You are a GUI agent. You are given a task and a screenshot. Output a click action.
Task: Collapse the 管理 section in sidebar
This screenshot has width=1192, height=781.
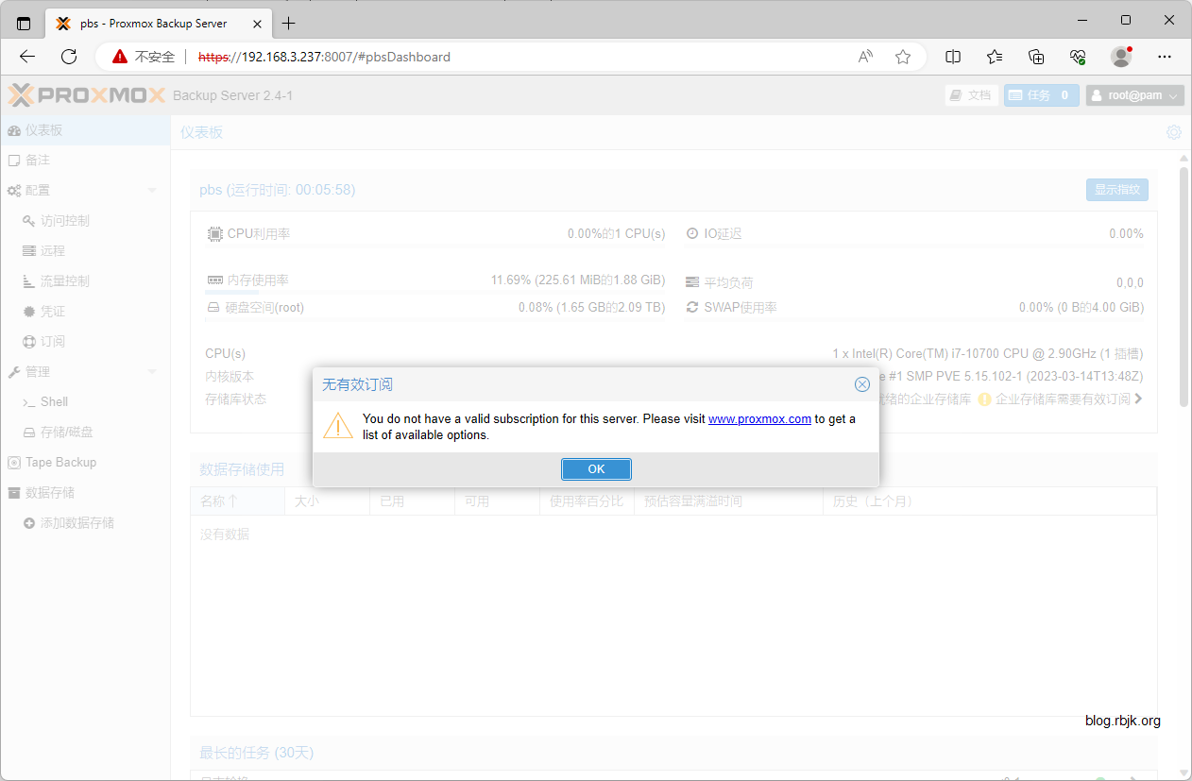point(152,372)
